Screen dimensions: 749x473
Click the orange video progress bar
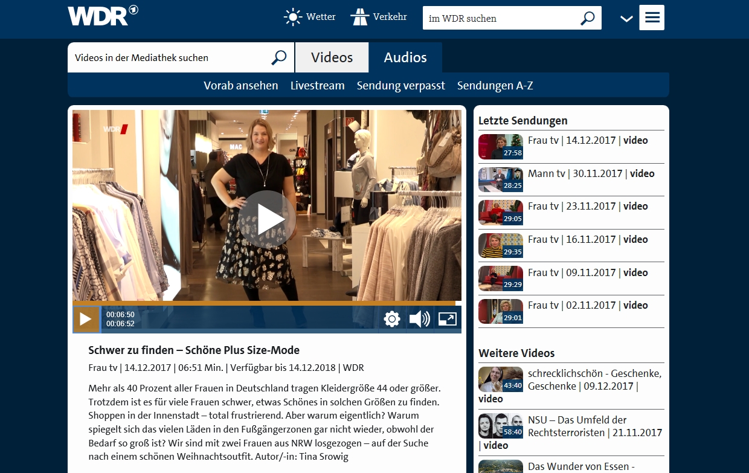click(x=264, y=303)
